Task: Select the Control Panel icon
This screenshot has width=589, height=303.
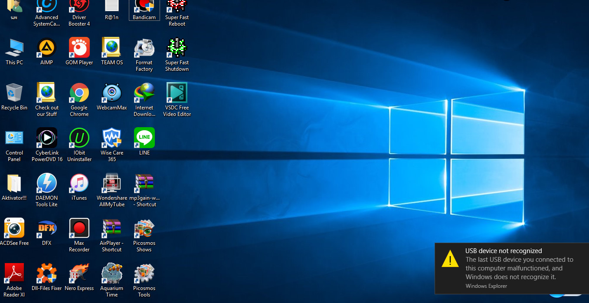Action: click(x=14, y=138)
